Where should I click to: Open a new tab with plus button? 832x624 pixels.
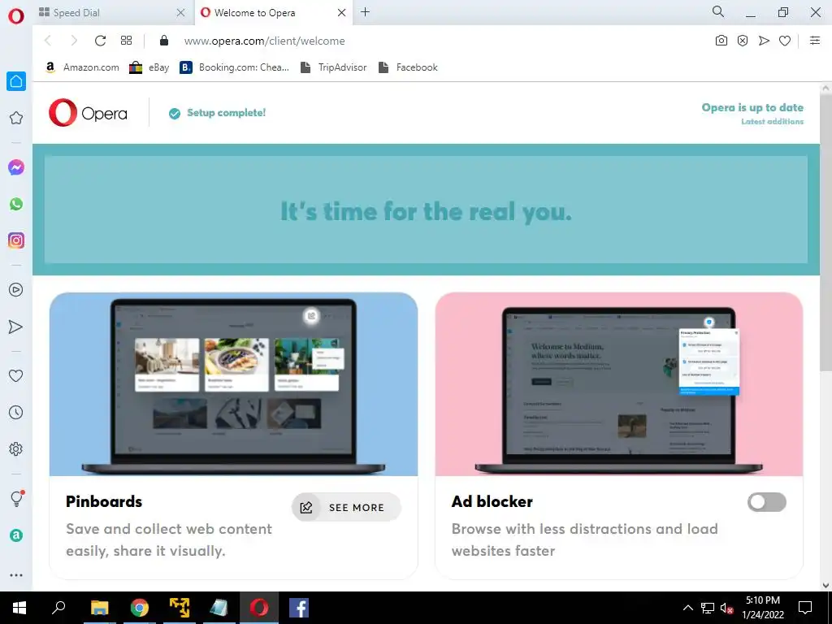(365, 12)
